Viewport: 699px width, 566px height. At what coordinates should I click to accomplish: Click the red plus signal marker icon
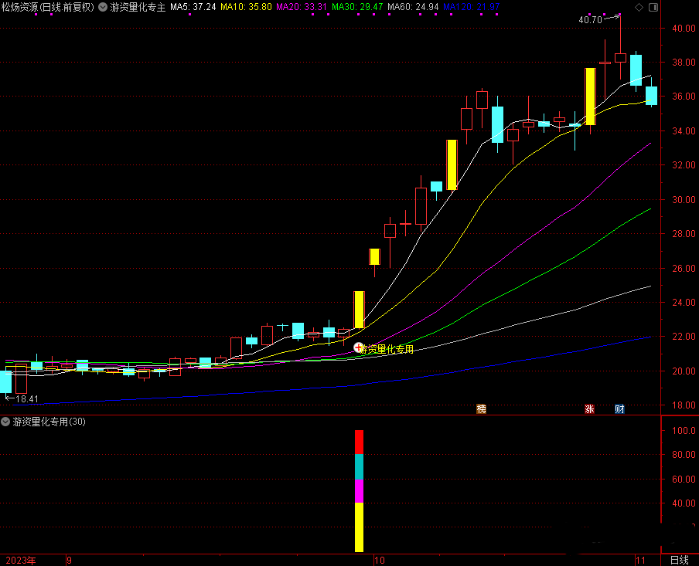point(358,348)
